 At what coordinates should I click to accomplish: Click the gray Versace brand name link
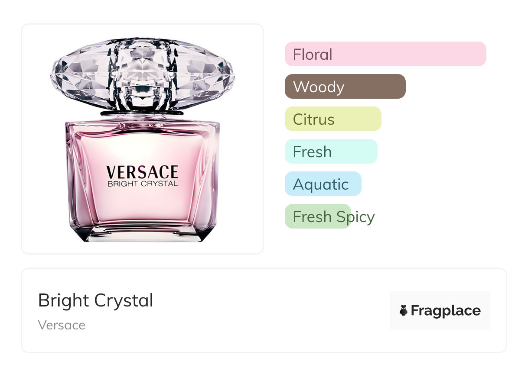coord(62,325)
